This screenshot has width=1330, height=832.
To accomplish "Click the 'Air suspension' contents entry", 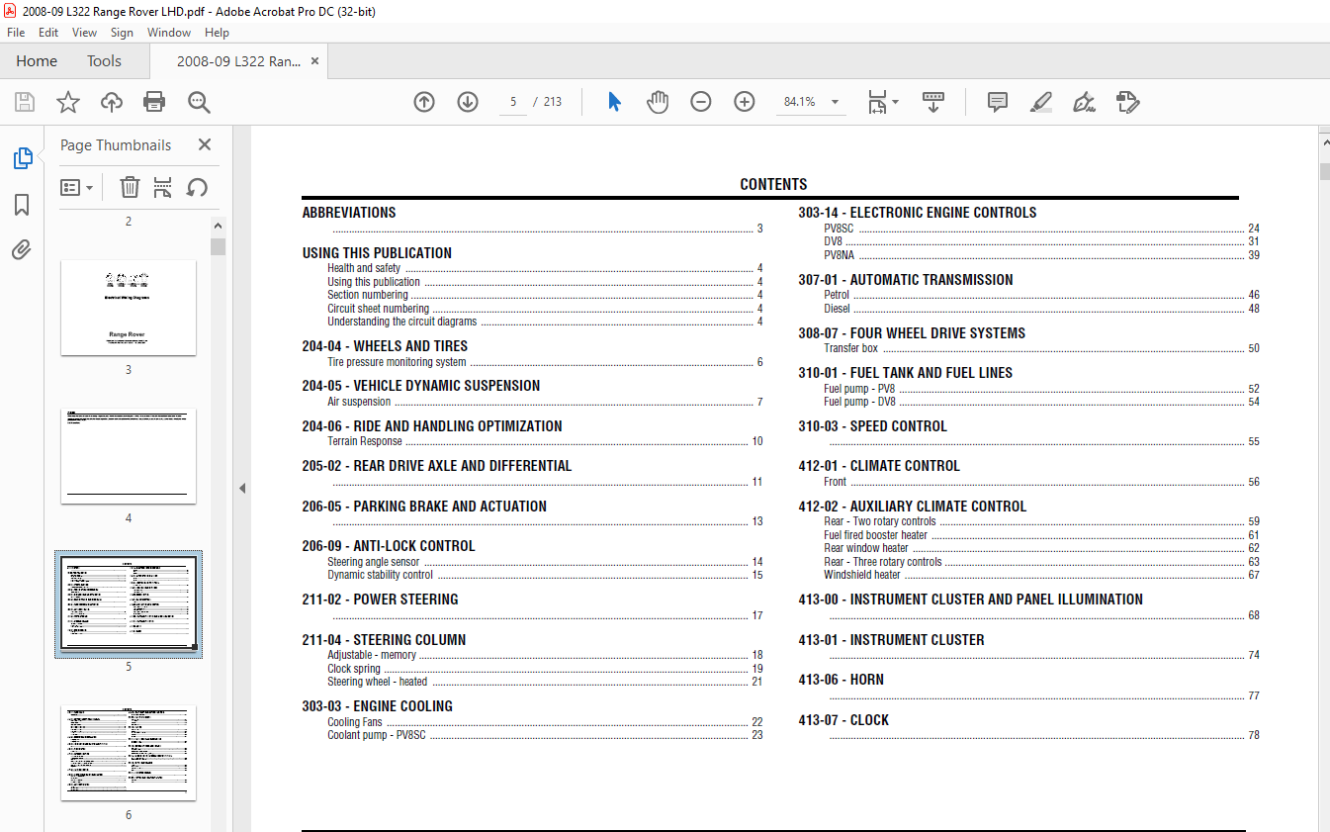I will coord(359,402).
